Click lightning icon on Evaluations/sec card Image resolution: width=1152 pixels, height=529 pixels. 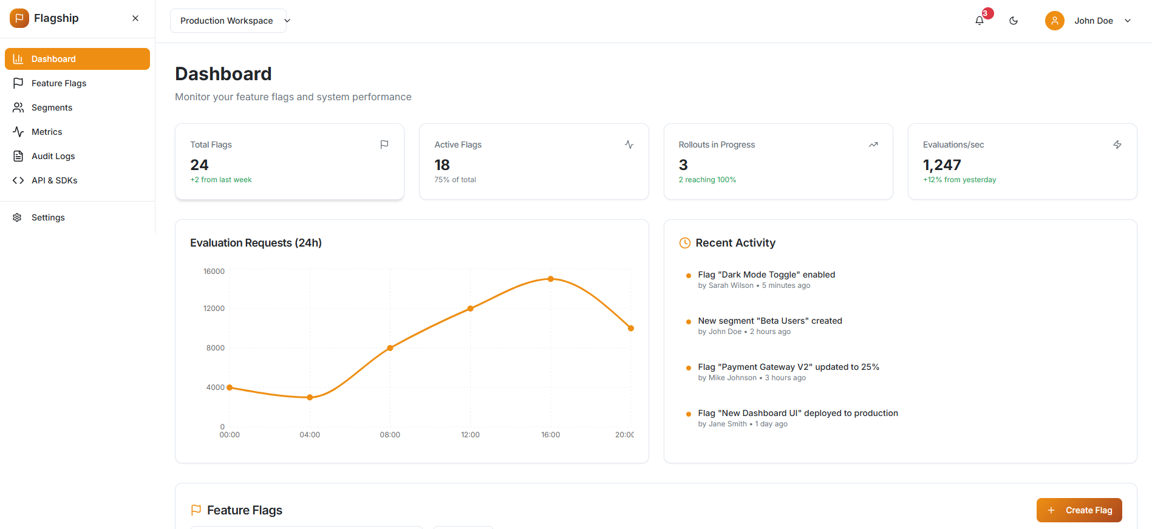click(1117, 145)
